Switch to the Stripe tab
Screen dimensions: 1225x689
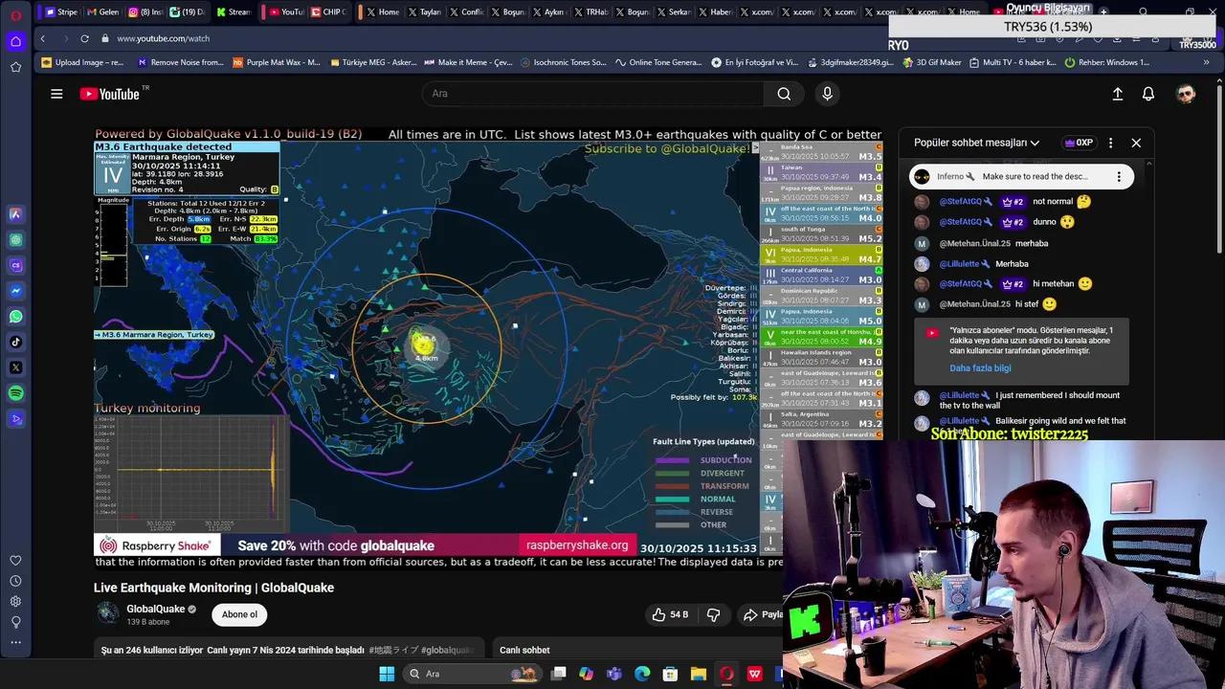[x=63, y=11]
